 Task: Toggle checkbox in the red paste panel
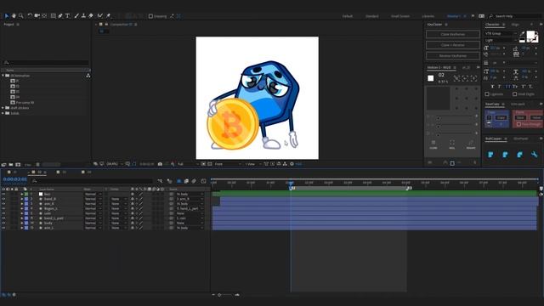(x=518, y=124)
